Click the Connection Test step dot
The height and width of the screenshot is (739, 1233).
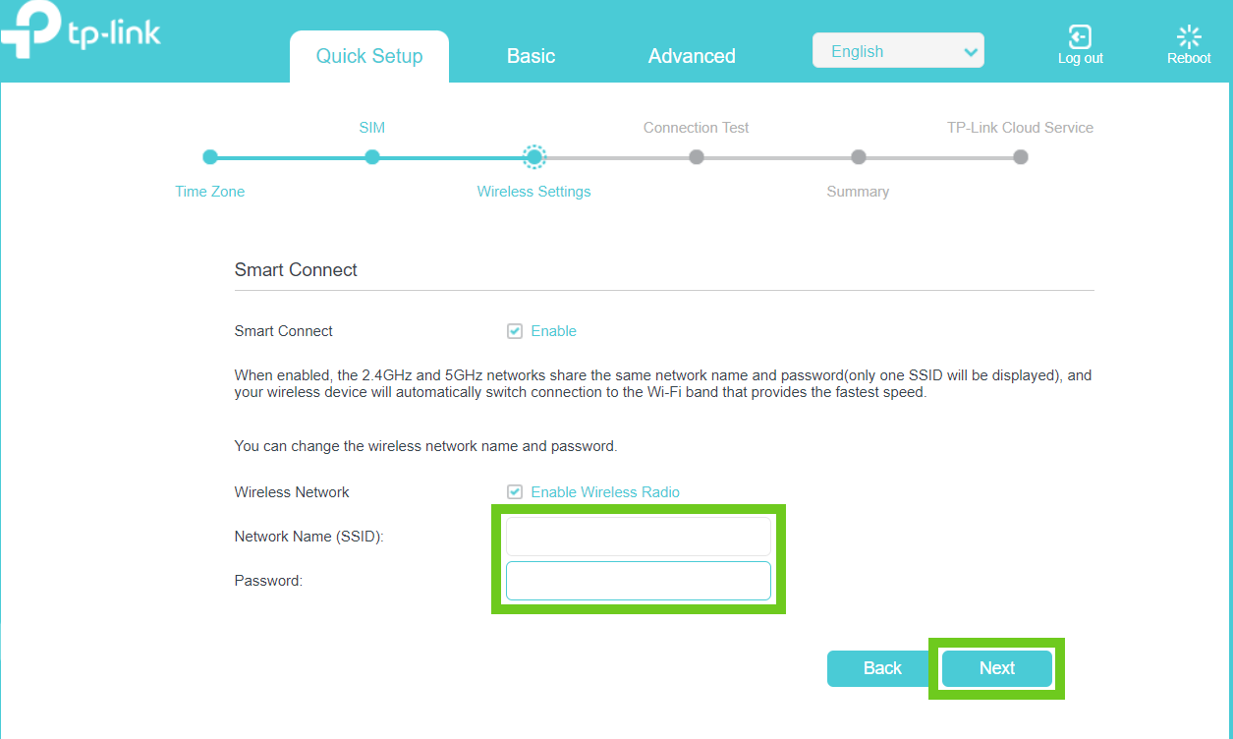click(x=697, y=157)
